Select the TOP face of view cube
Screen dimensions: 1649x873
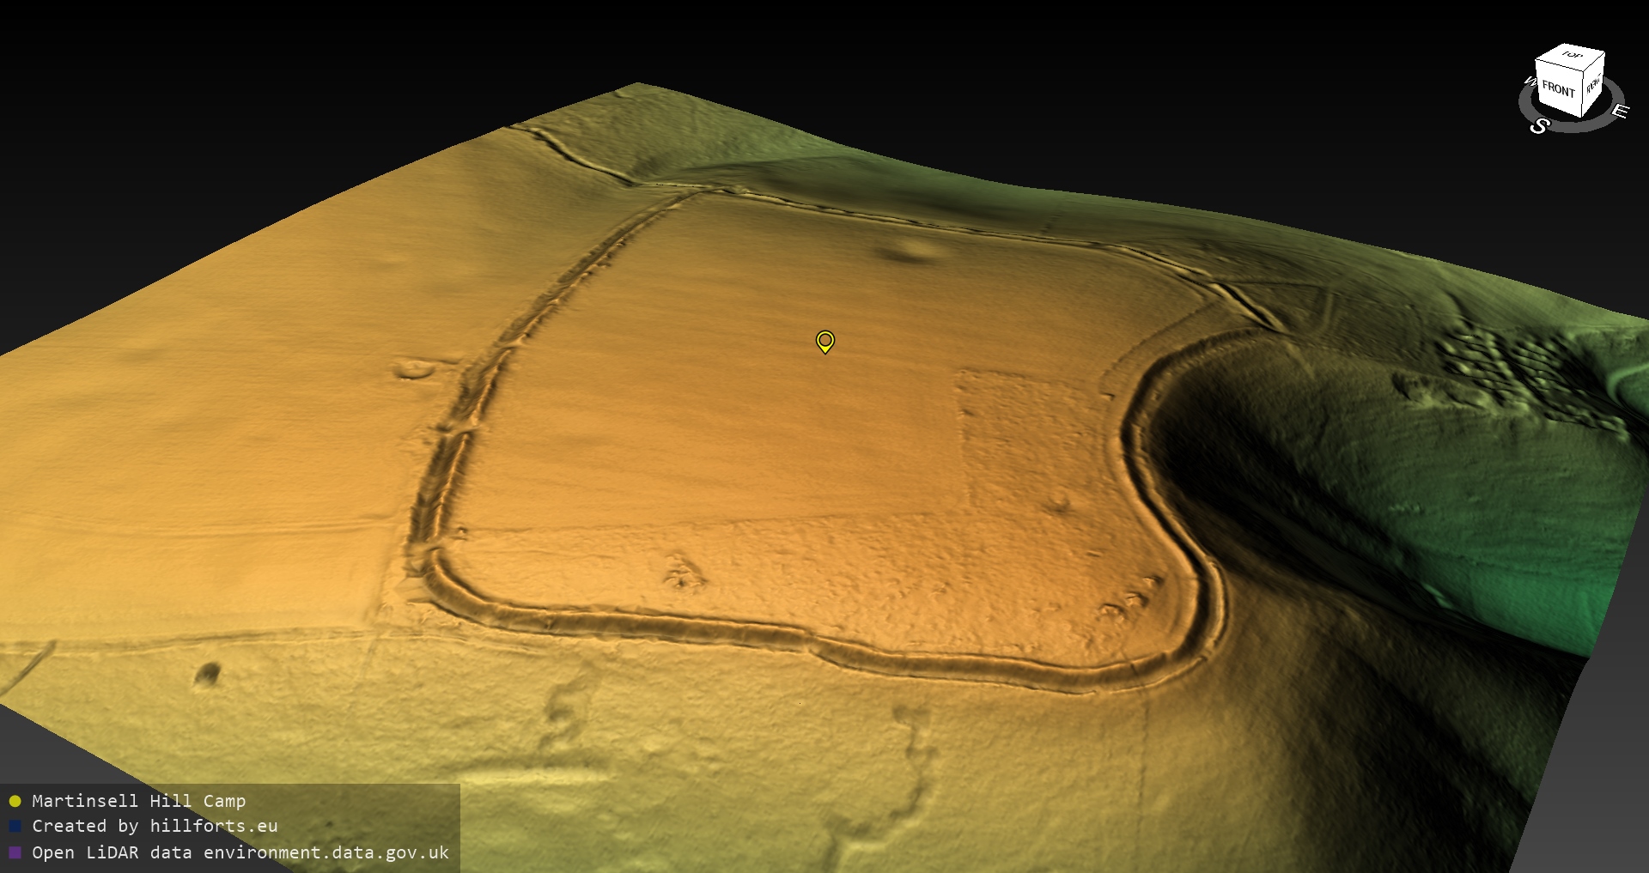pos(1572,56)
